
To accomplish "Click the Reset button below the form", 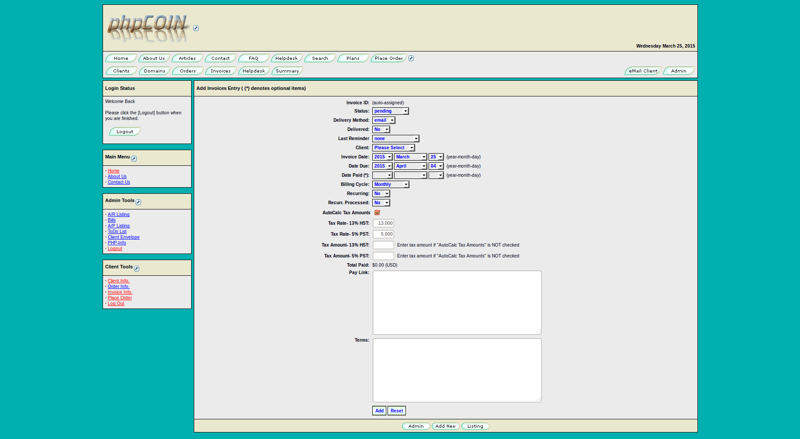I will point(396,410).
